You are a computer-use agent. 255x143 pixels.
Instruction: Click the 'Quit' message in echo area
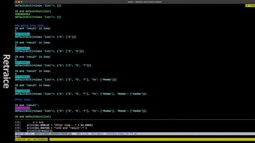tap(18, 137)
